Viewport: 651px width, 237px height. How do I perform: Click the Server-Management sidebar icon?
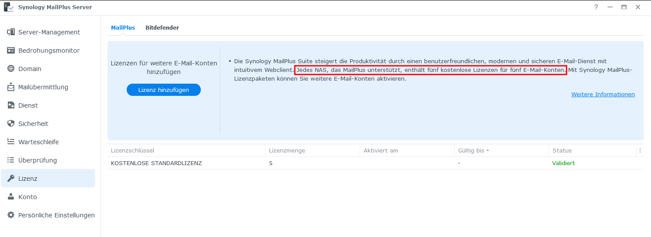pyautogui.click(x=11, y=32)
